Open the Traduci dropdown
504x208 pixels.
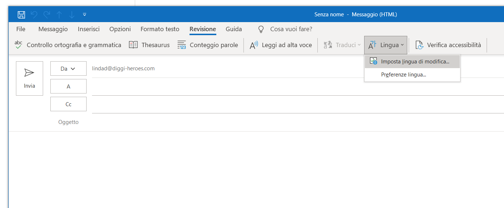342,45
